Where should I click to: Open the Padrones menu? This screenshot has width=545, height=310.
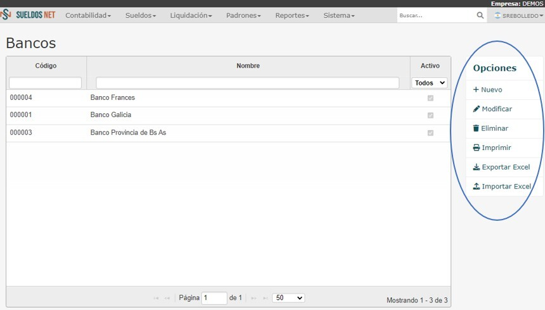click(243, 15)
